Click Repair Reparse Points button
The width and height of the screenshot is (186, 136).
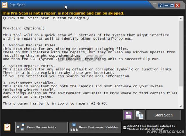[41, 127]
